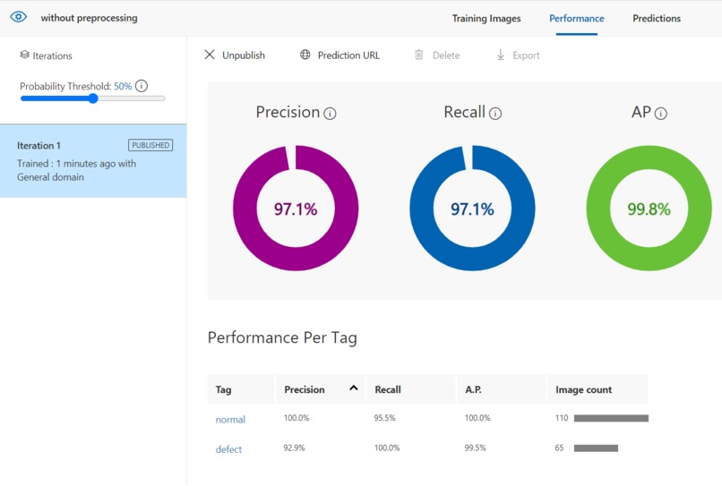
Task: Click the Delete trash can icon
Action: [419, 55]
